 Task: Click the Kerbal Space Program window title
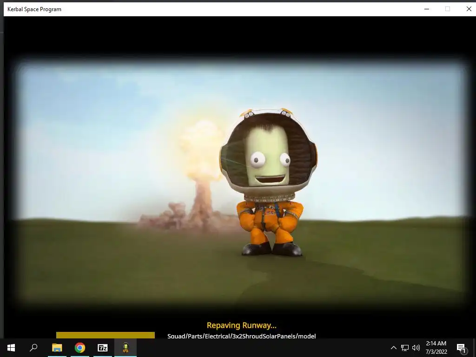[34, 9]
